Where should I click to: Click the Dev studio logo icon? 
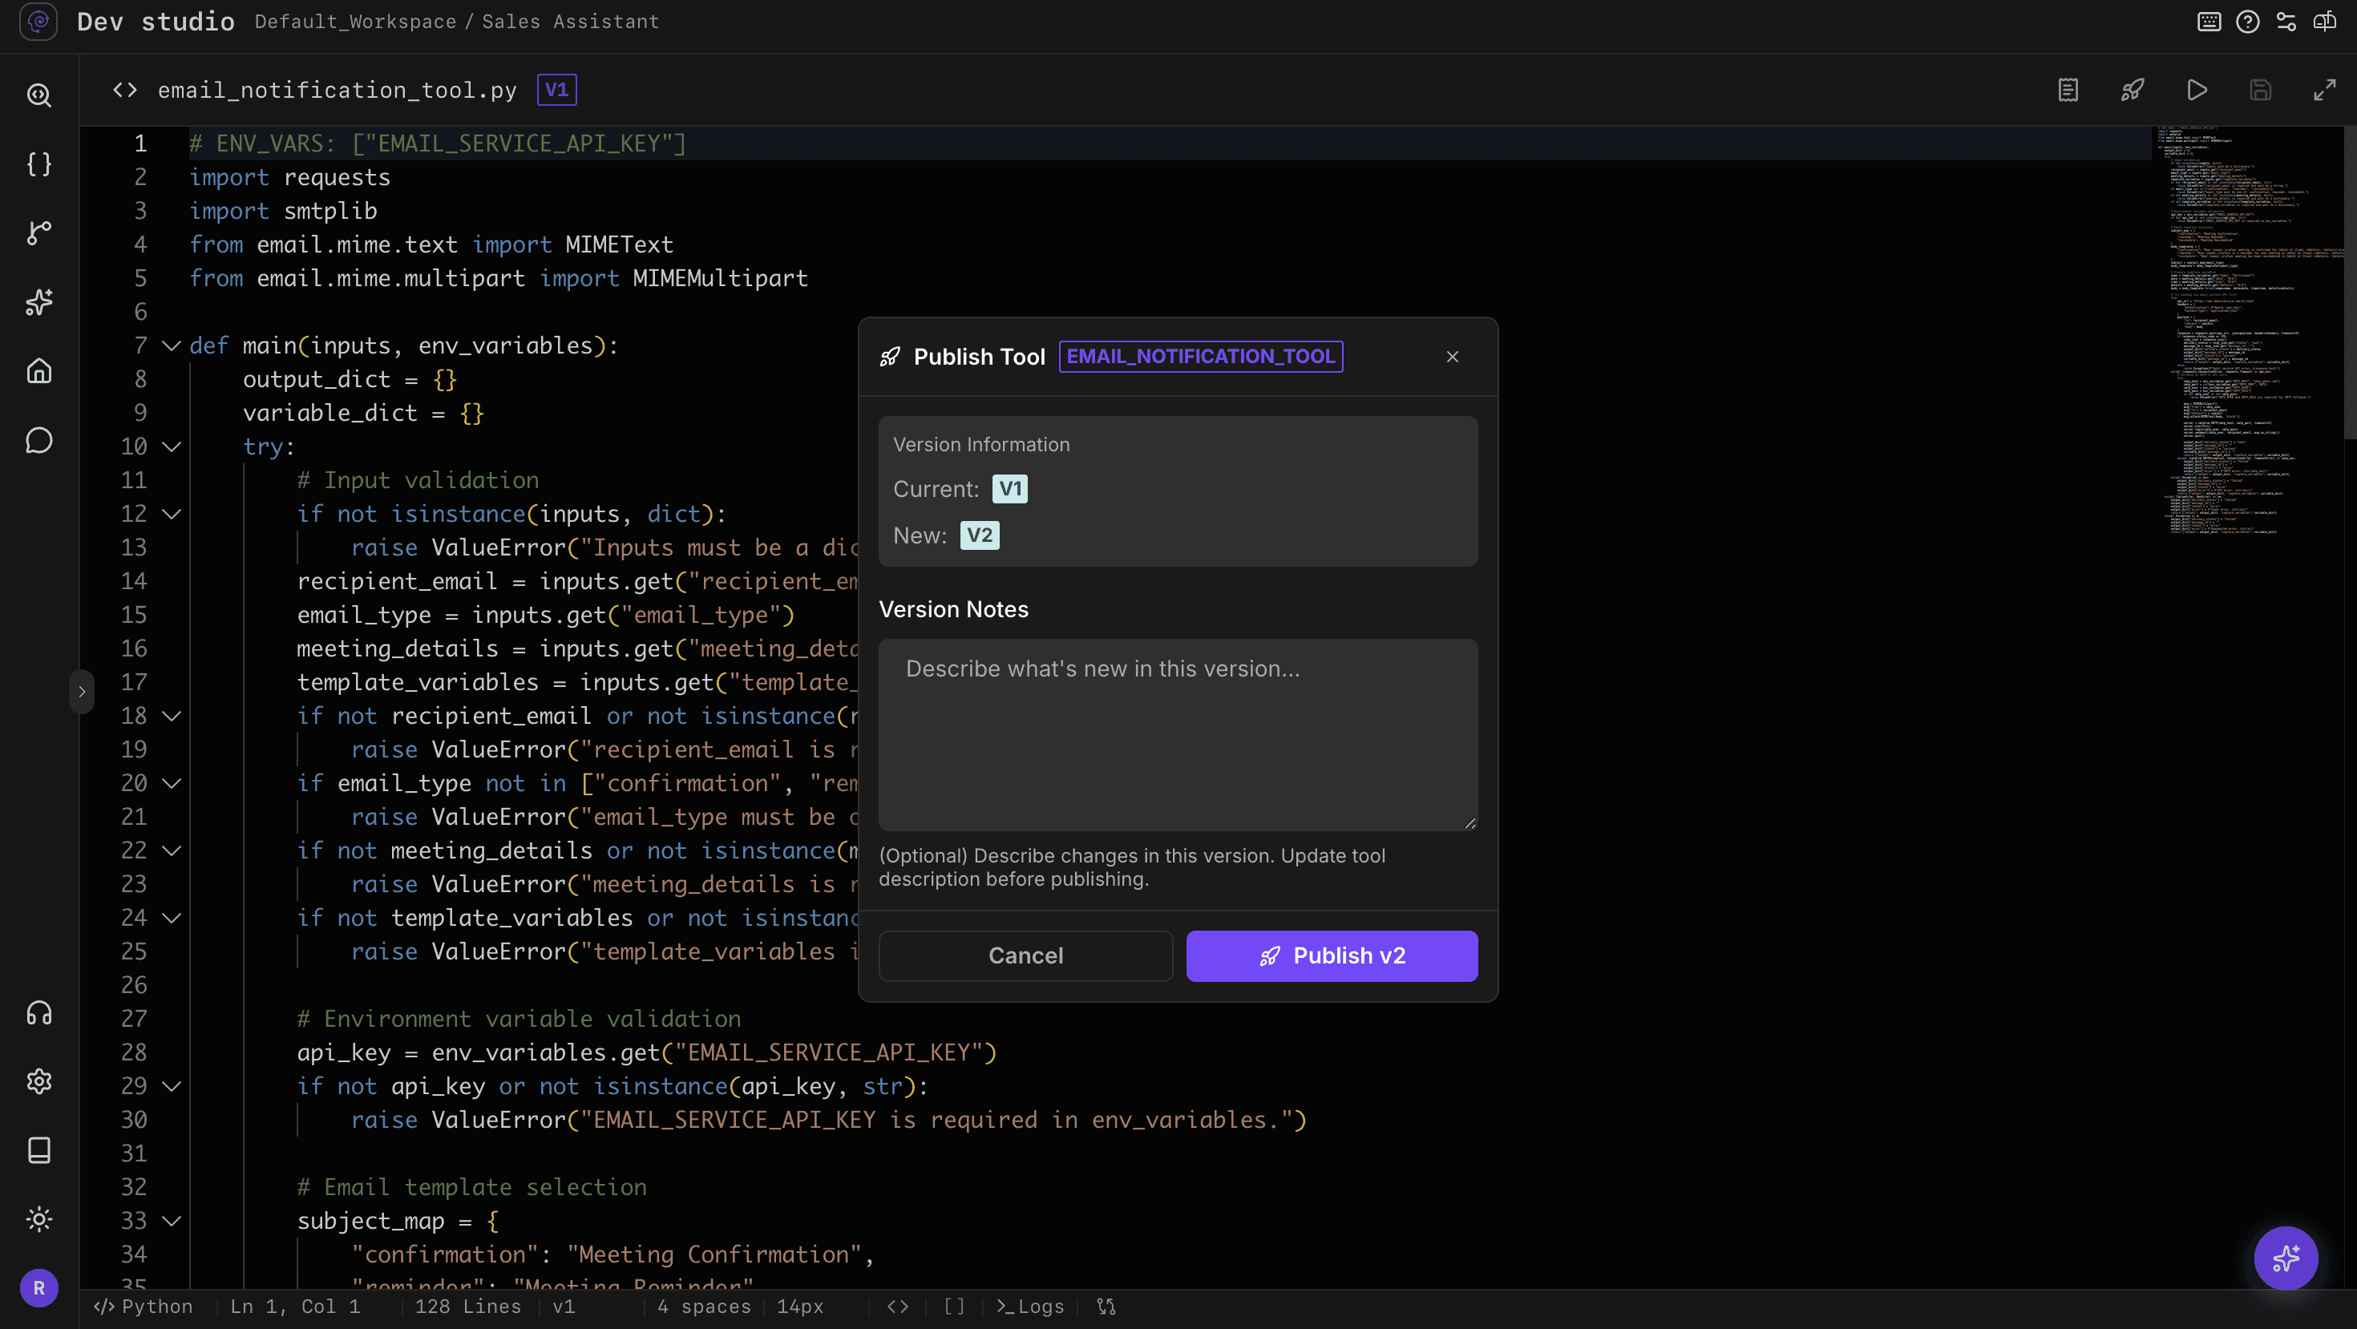tap(38, 21)
